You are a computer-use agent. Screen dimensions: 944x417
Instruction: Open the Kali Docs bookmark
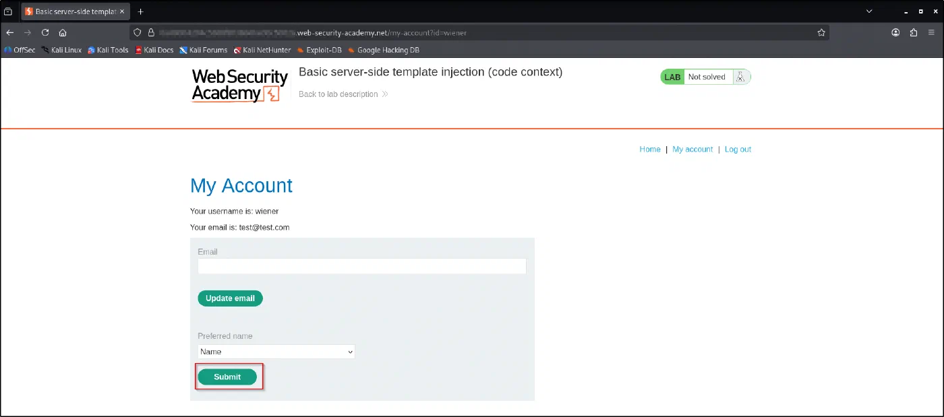click(x=154, y=50)
